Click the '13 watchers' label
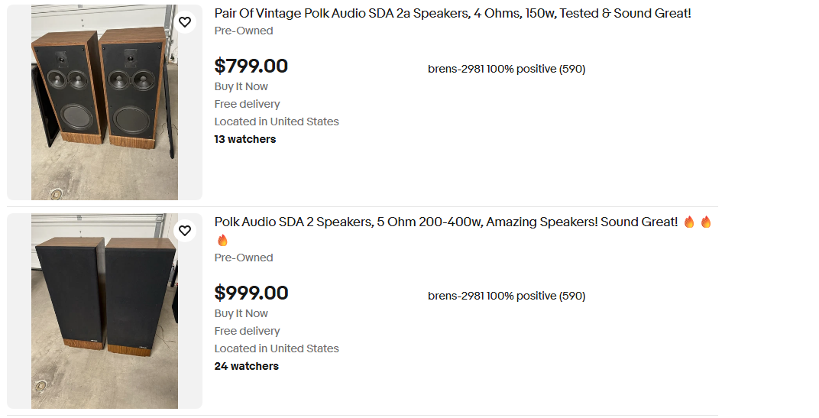 [x=245, y=140]
